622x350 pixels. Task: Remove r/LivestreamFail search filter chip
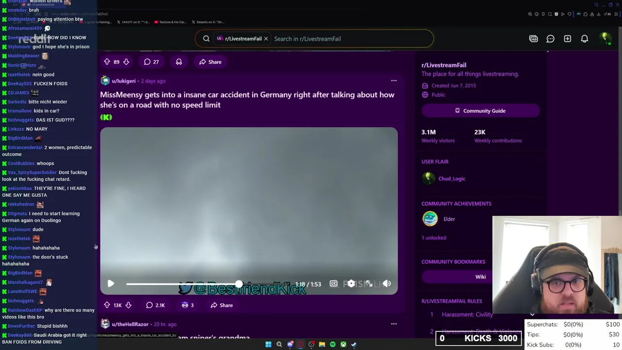tap(266, 38)
